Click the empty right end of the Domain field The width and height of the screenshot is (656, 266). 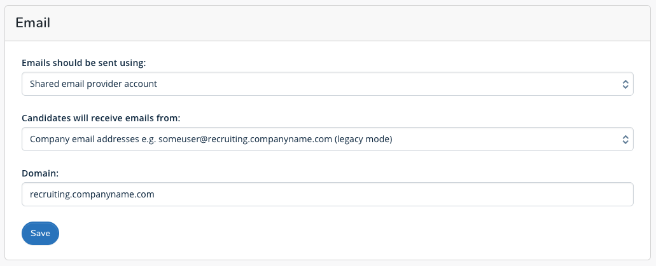pyautogui.click(x=573, y=195)
